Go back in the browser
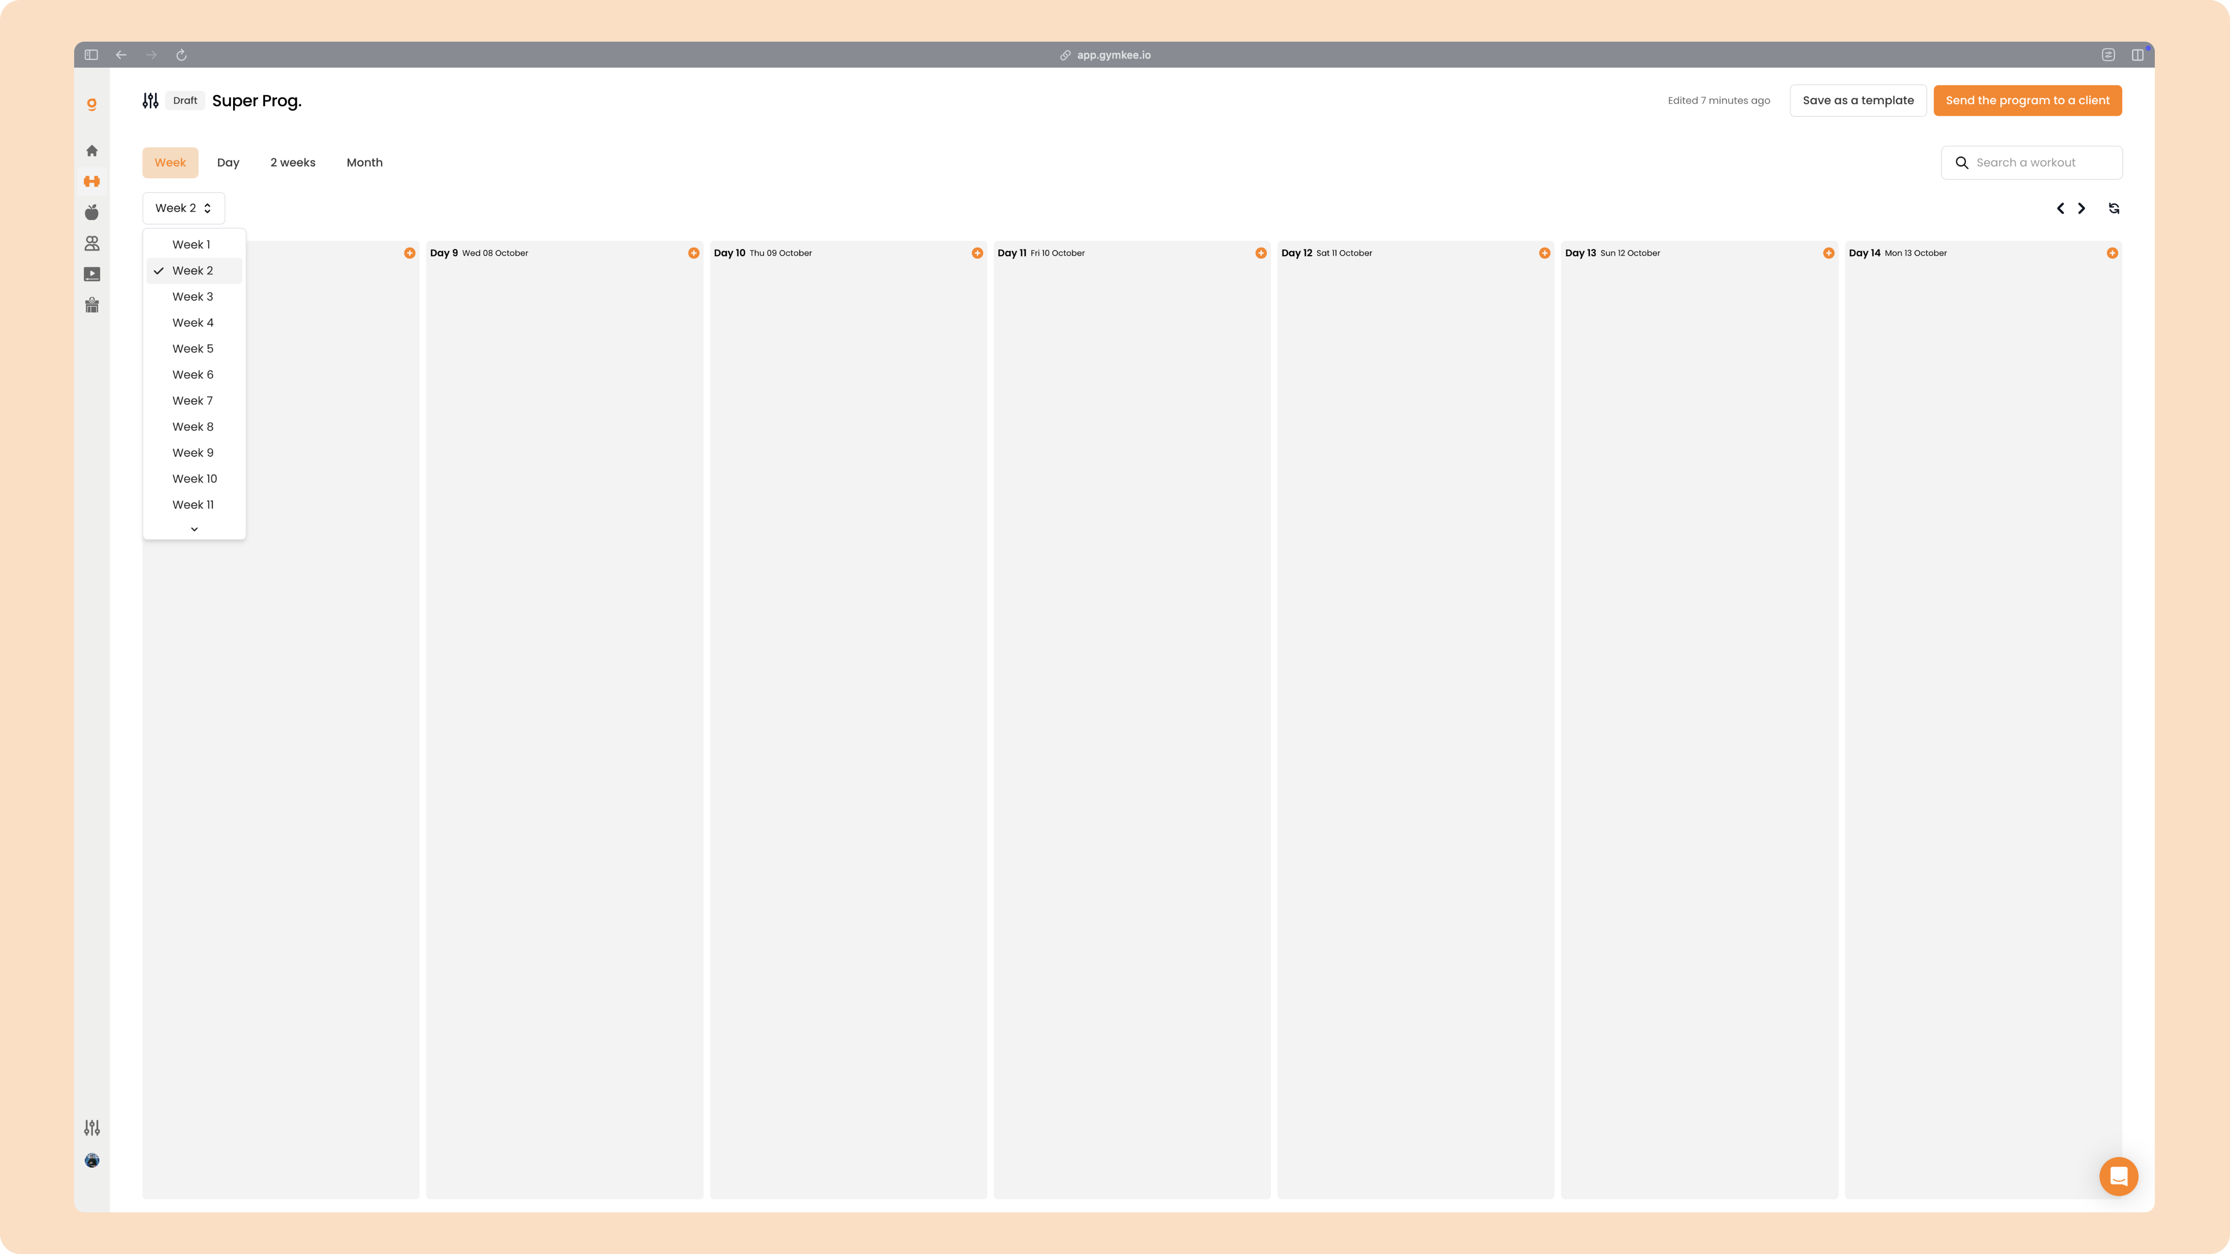This screenshot has width=2230, height=1254. pos(121,54)
